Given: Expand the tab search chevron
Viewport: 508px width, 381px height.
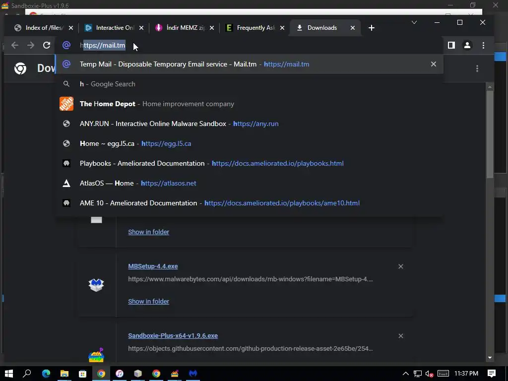Looking at the screenshot, I should (414, 22).
